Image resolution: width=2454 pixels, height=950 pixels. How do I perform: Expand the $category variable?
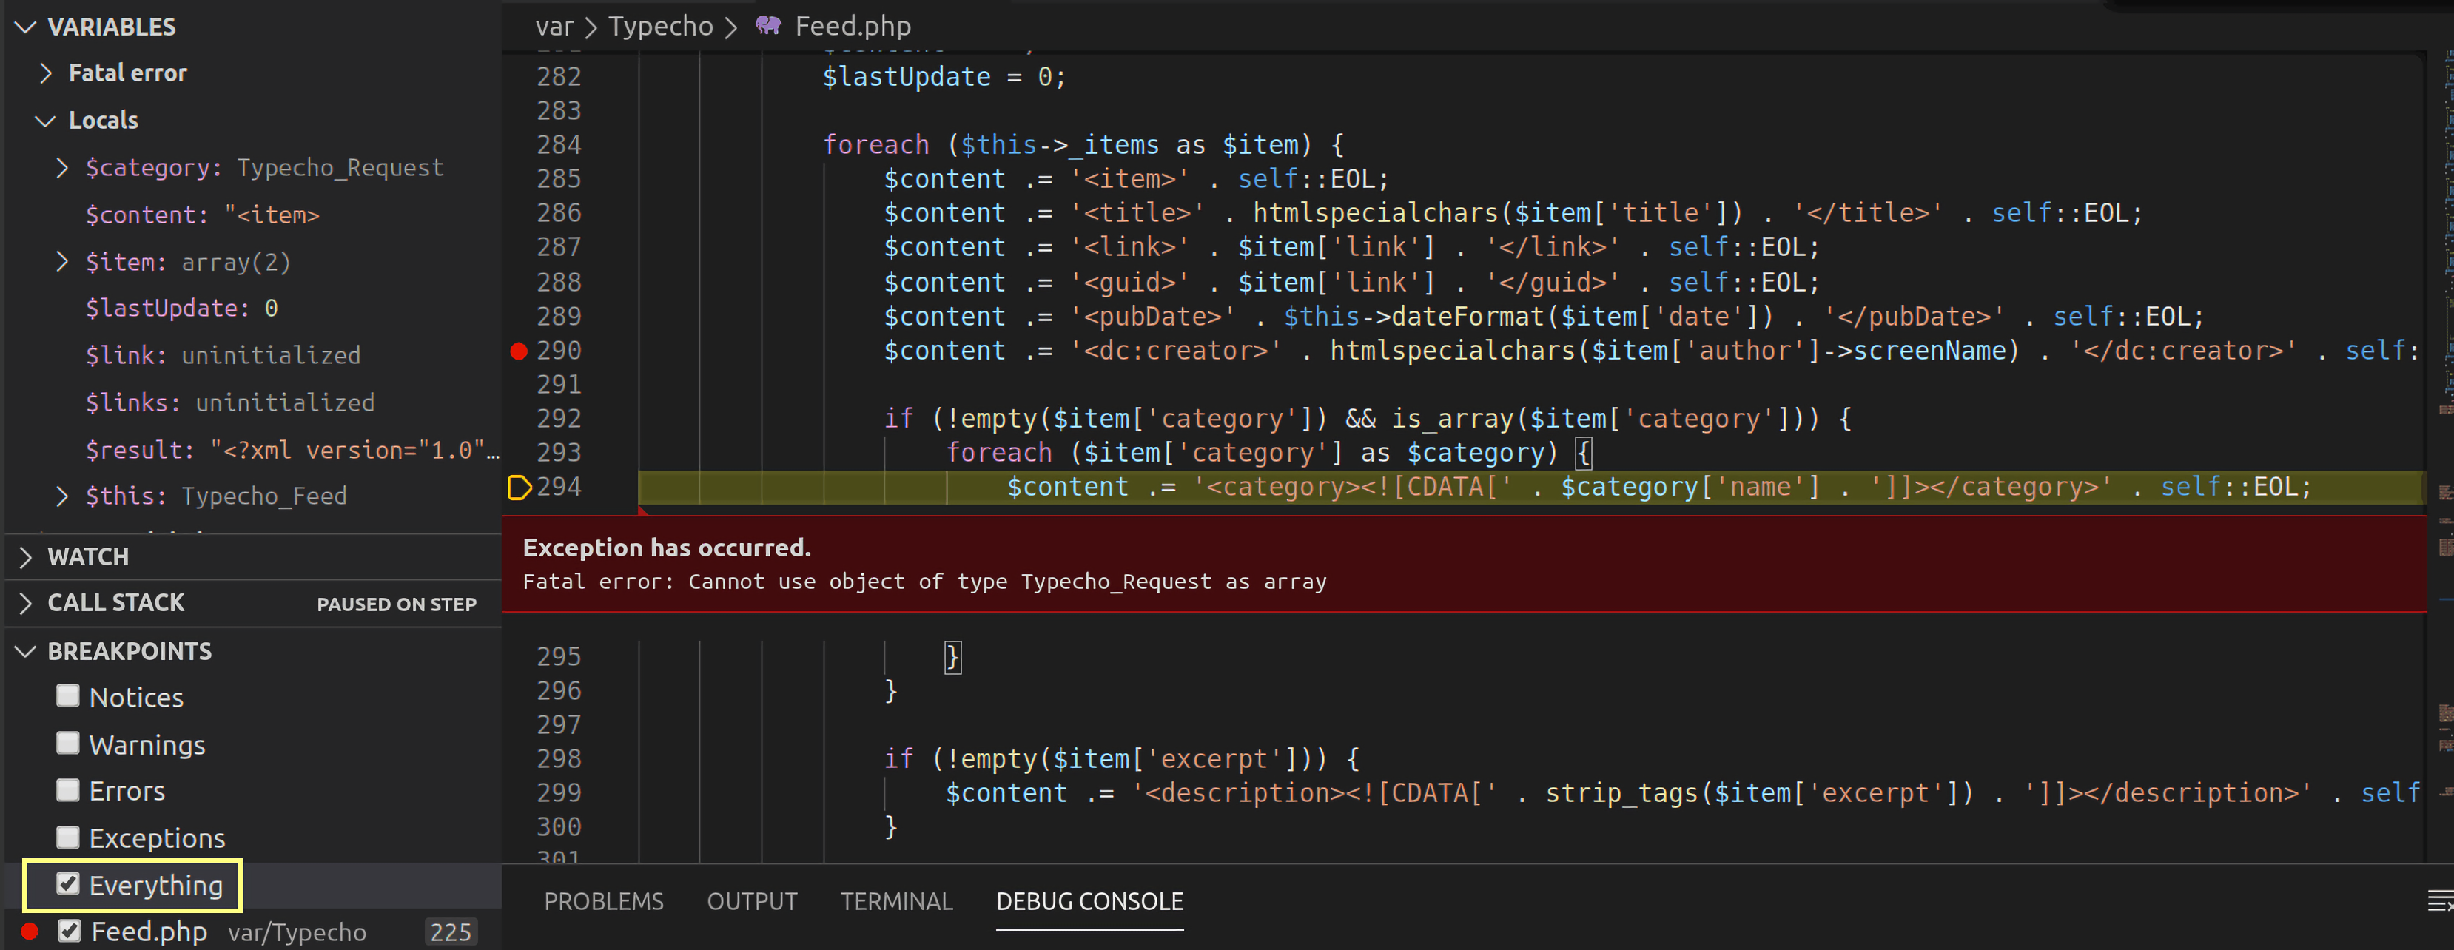[63, 168]
